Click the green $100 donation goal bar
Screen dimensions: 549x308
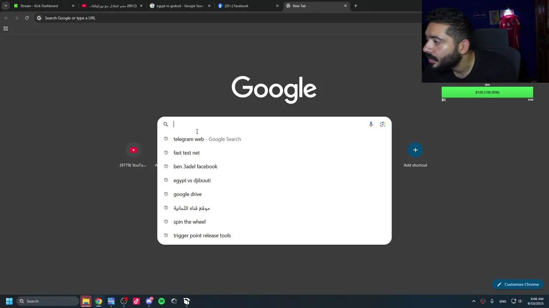click(487, 92)
